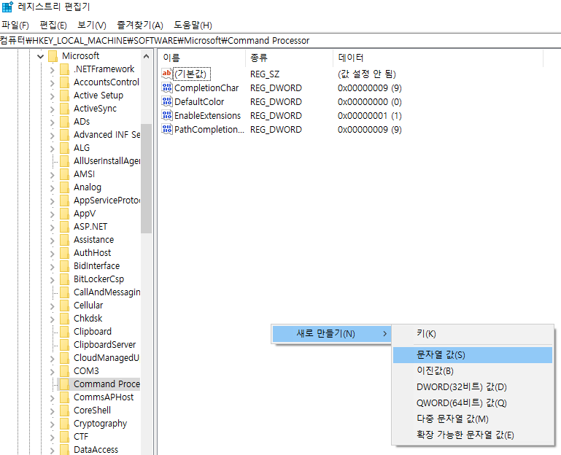
Task: Open the 편집(E) menu
Action: [53, 25]
